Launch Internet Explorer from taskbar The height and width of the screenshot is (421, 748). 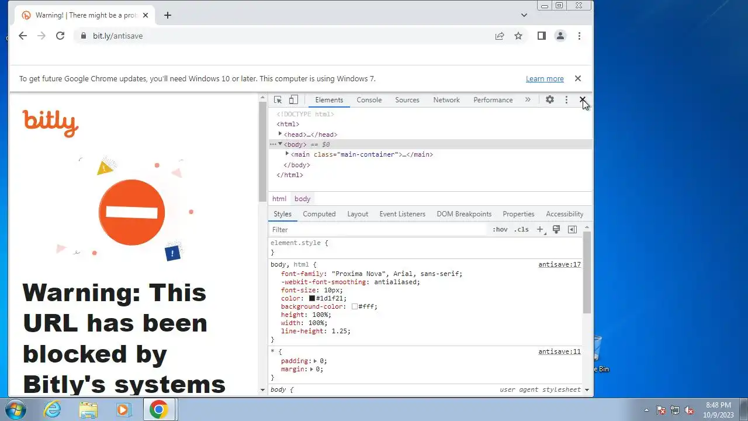pyautogui.click(x=53, y=409)
